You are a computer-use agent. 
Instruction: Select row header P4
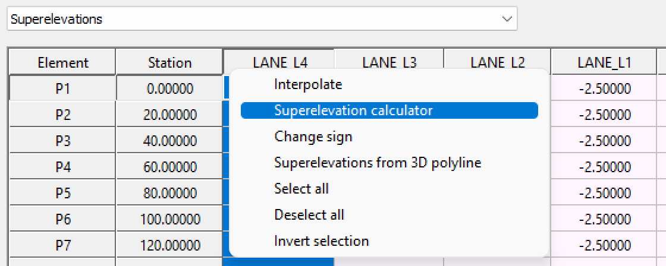[x=62, y=167]
